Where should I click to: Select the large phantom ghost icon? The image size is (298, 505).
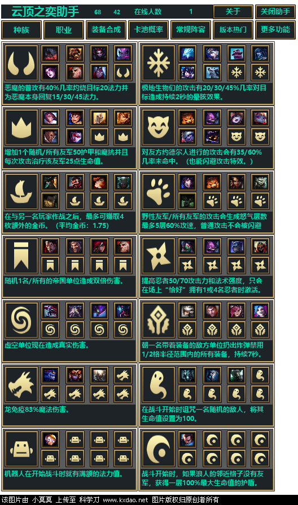(x=159, y=385)
